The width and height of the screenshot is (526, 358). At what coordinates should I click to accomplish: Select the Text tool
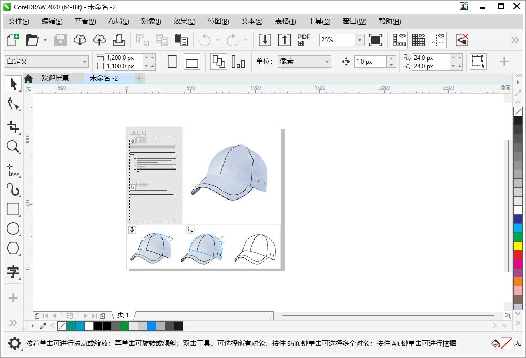(x=13, y=272)
